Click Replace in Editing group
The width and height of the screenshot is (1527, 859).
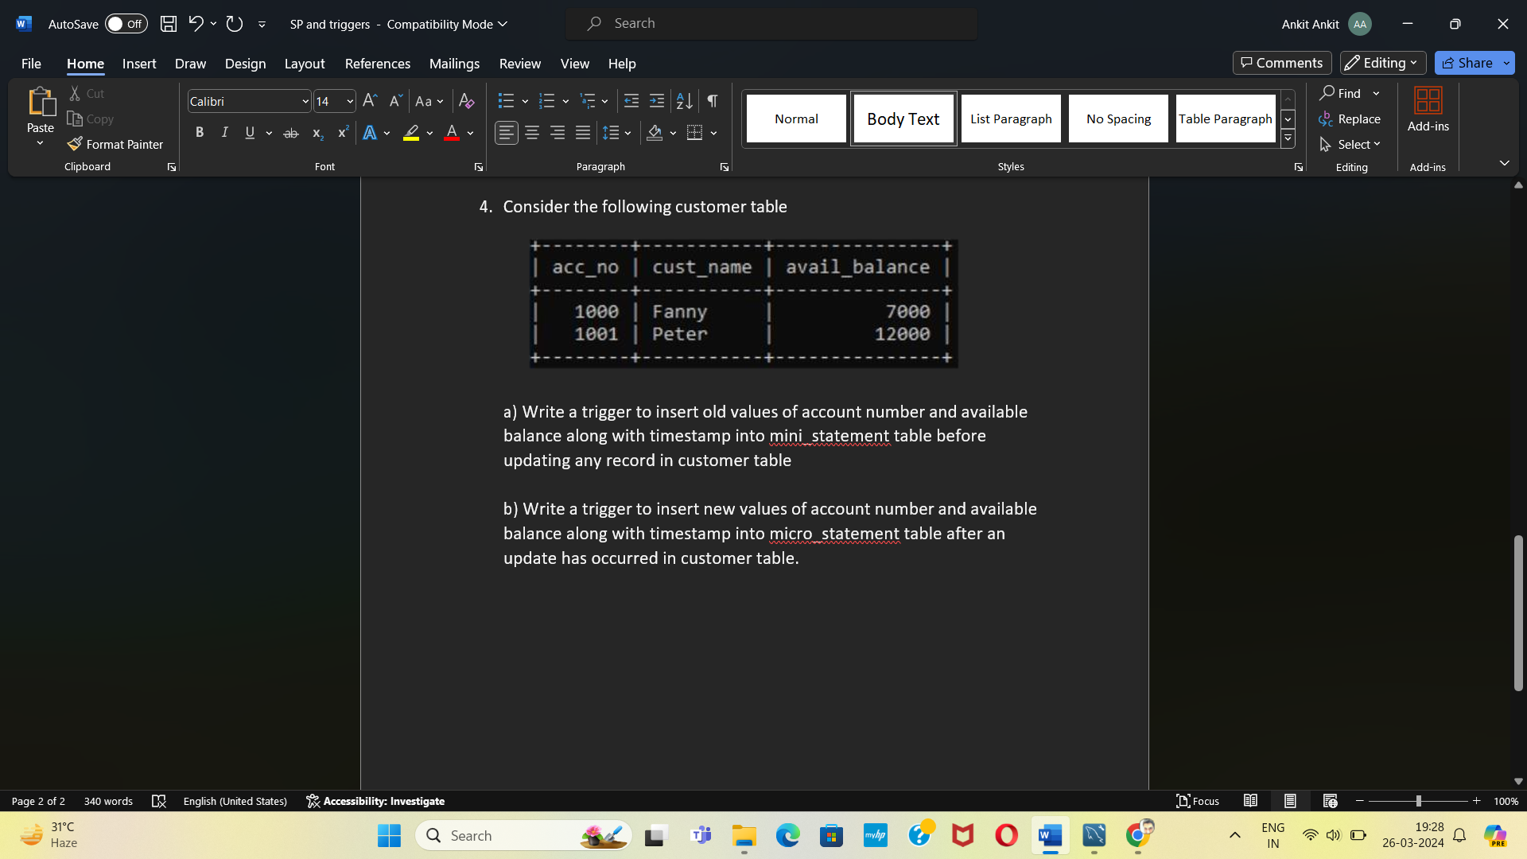[x=1350, y=119]
